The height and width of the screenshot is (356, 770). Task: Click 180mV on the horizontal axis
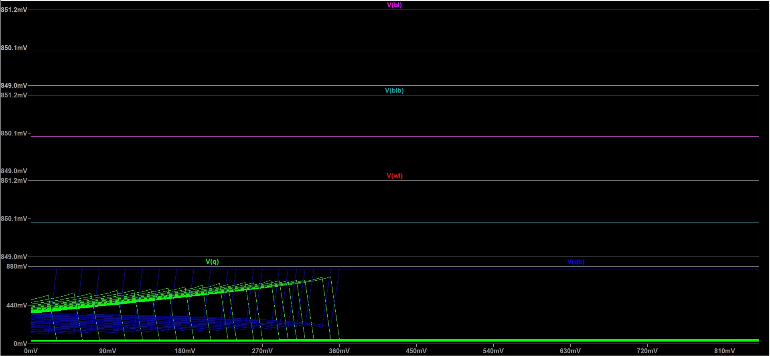coord(185,351)
